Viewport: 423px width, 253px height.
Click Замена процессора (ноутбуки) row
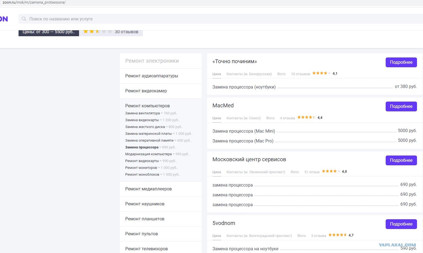[x=315, y=87]
